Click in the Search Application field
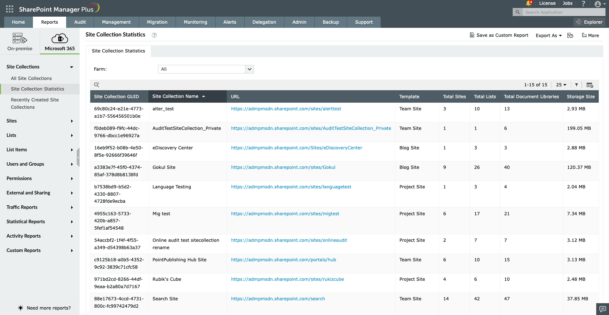The image size is (609, 315). pos(564,12)
